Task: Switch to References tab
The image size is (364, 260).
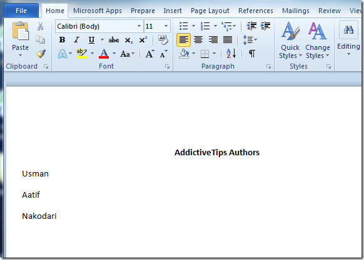Action: (256, 11)
